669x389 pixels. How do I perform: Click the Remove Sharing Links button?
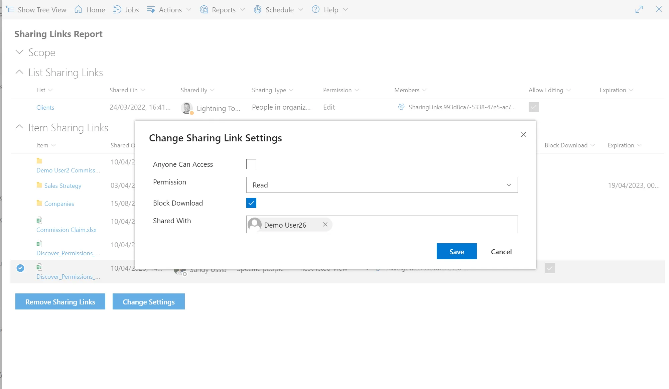[x=60, y=301]
